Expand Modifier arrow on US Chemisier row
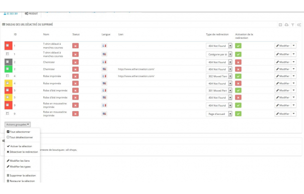 coord(294,69)
